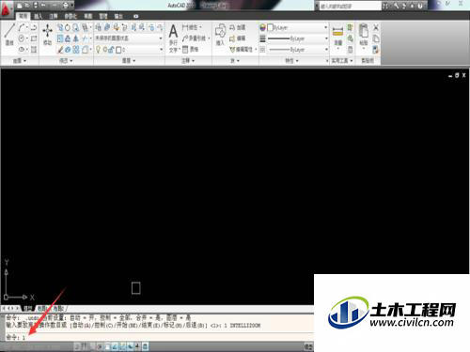The width and height of the screenshot is (470, 352).
Task: Switch to the Home (常用) ribbon tab
Action: tap(23, 16)
